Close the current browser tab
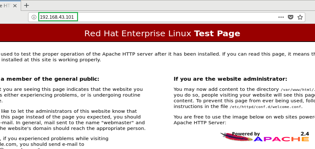 click(x=15, y=6)
